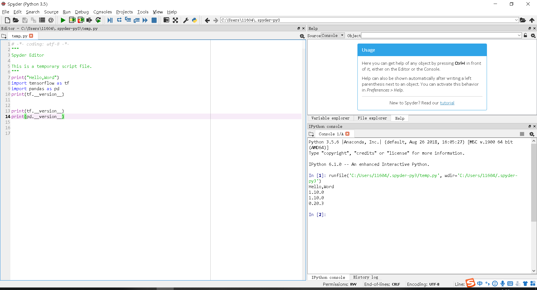Open the Spyder tutorial link
Screen dimensions: 537x290
(x=447, y=103)
